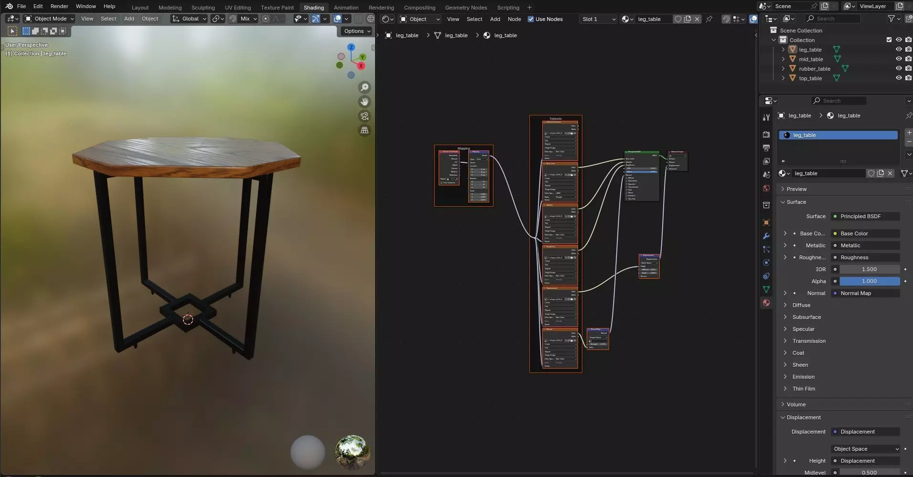This screenshot has height=477, width=913.
Task: Open the Object Mode dropdown
Action: 49,19
